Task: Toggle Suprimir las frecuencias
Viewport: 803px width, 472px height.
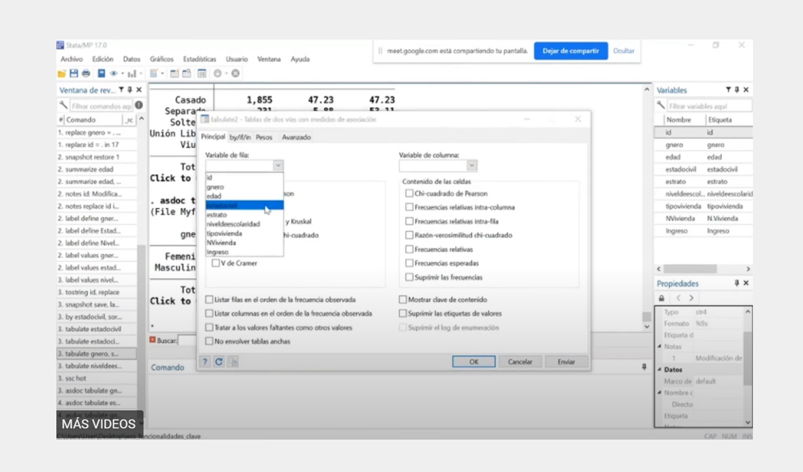Action: click(409, 277)
